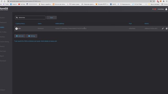Click the Save button
This screenshot has height=94, width=168.
point(51,17)
